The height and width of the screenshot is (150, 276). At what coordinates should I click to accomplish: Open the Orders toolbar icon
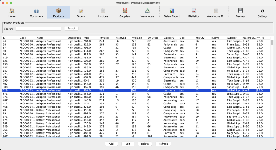click(81, 13)
